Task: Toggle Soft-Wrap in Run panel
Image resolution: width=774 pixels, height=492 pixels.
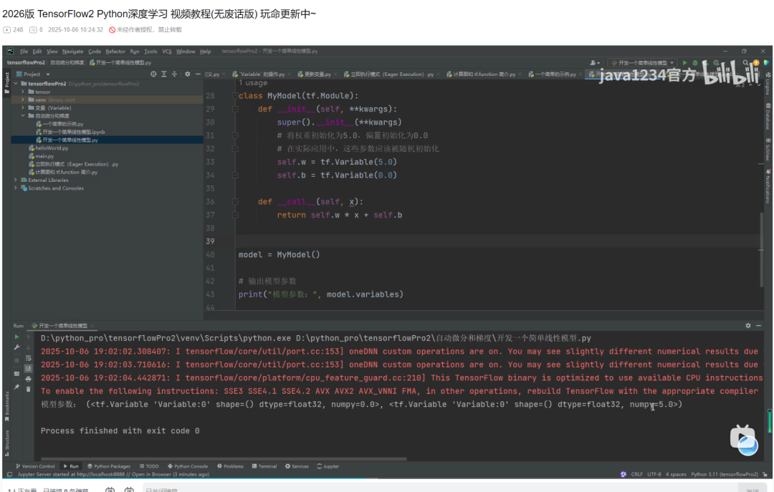Action: [x=28, y=358]
